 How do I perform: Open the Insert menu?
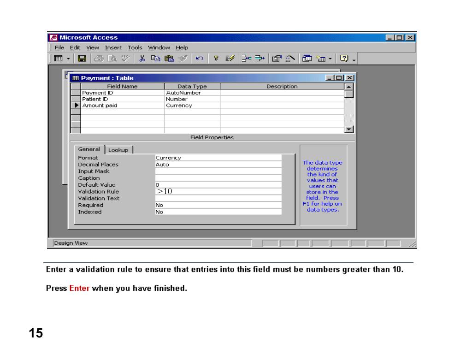[x=113, y=47]
